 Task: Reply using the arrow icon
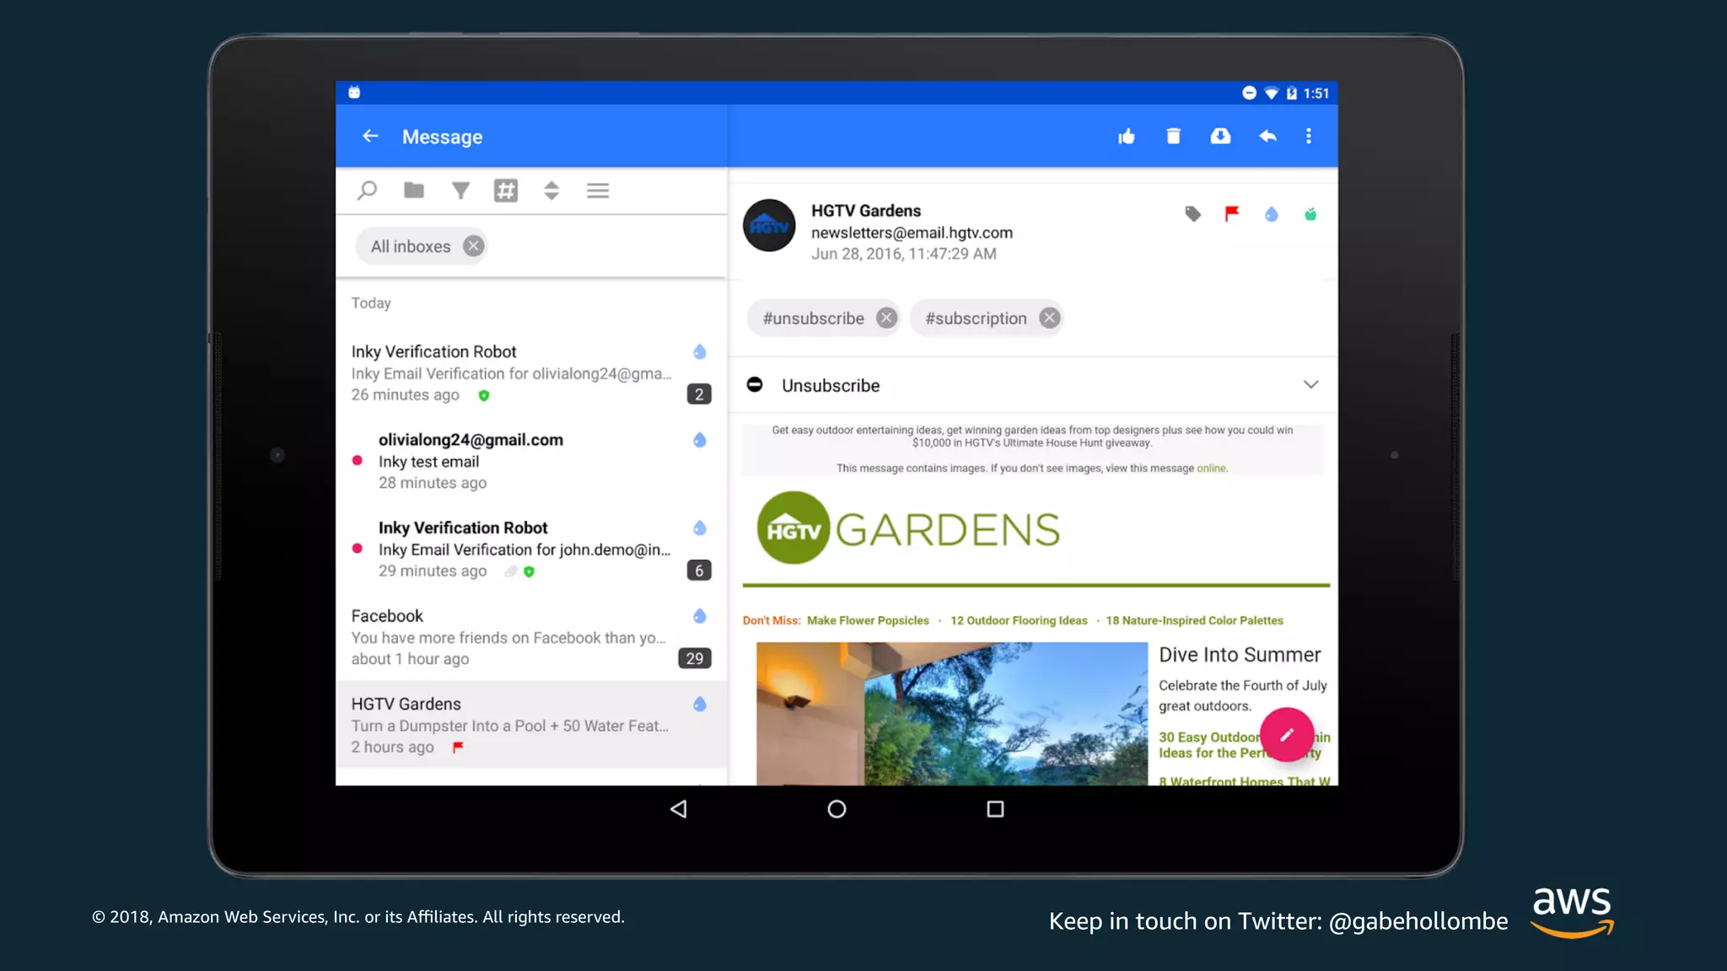(x=1267, y=137)
